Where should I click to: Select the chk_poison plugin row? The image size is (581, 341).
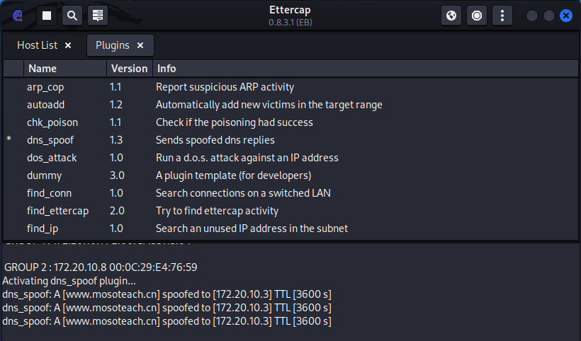pyautogui.click(x=52, y=122)
